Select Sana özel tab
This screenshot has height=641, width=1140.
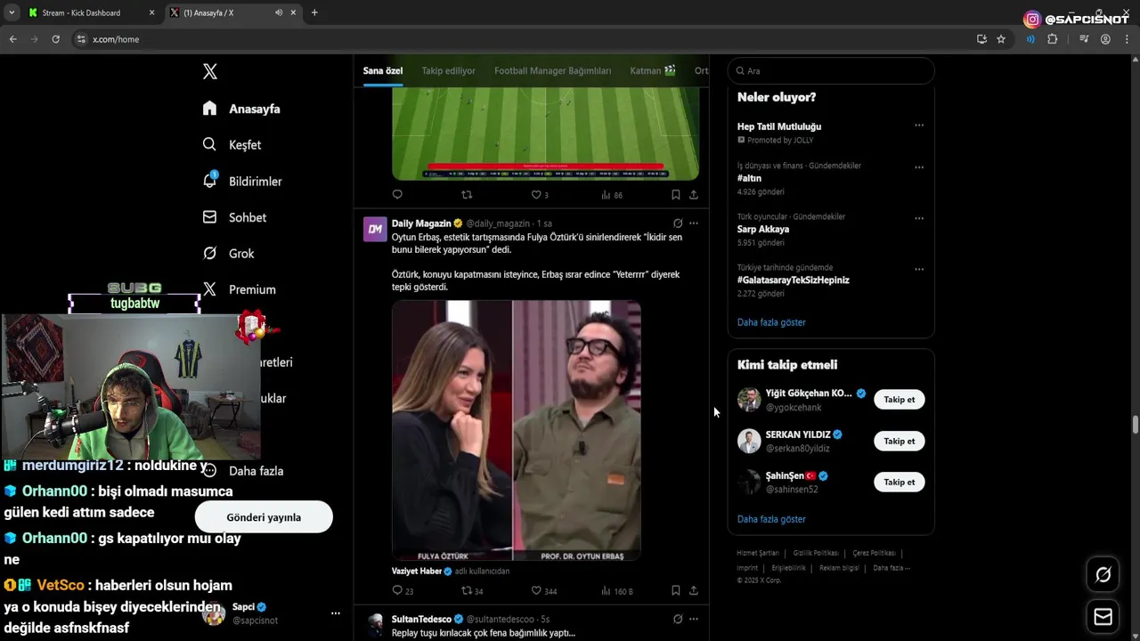[383, 70]
